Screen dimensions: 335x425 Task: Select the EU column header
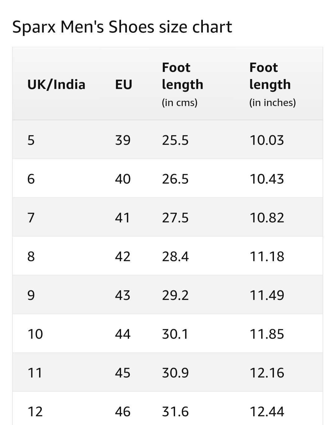[x=123, y=84]
